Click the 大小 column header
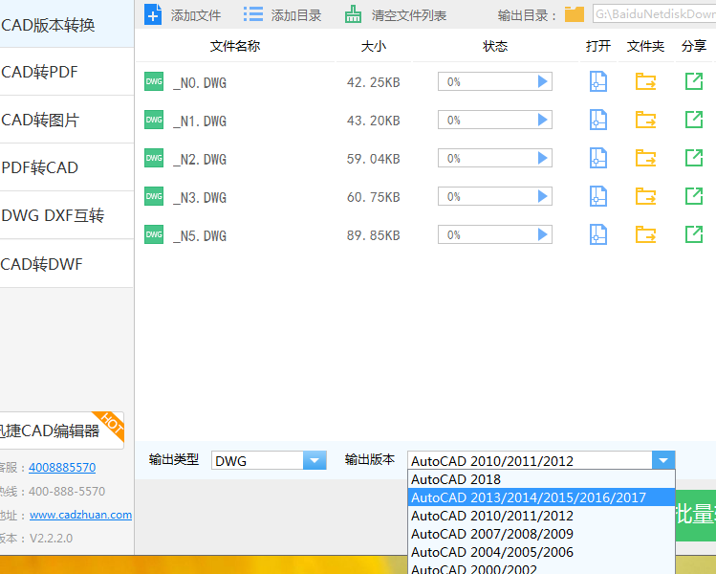Image resolution: width=716 pixels, height=574 pixels. (x=374, y=46)
